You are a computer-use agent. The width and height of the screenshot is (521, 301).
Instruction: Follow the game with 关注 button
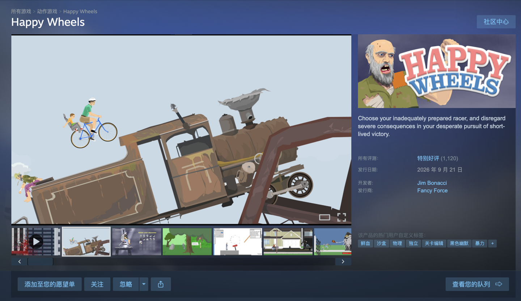97,284
